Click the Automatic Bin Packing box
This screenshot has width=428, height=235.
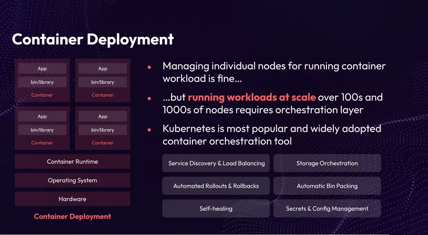click(x=327, y=186)
